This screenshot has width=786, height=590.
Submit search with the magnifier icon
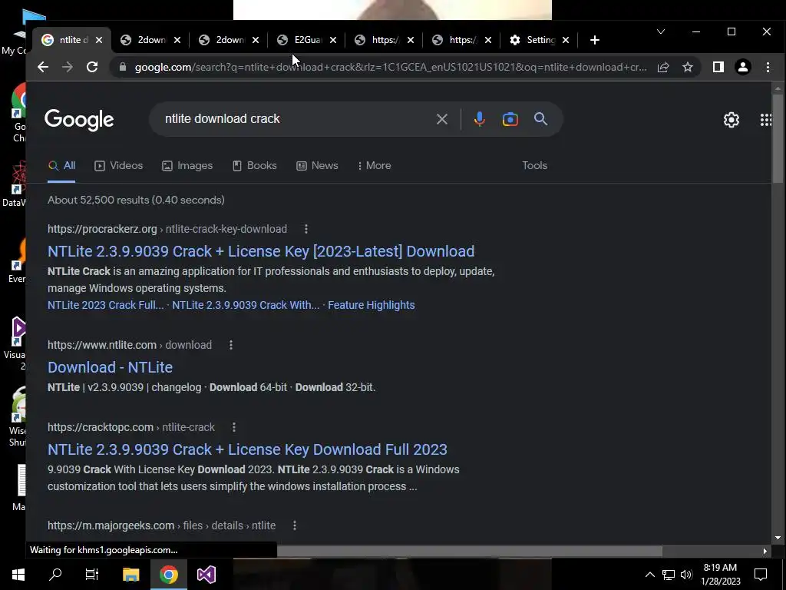coord(540,119)
